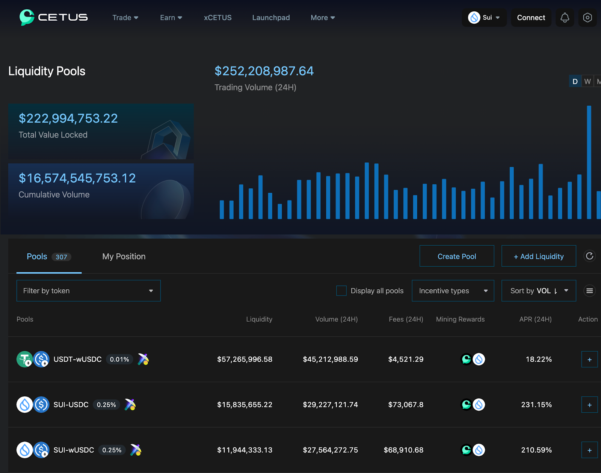
Task: Click the $252,208,987.64 trading volume figure
Action: click(264, 71)
